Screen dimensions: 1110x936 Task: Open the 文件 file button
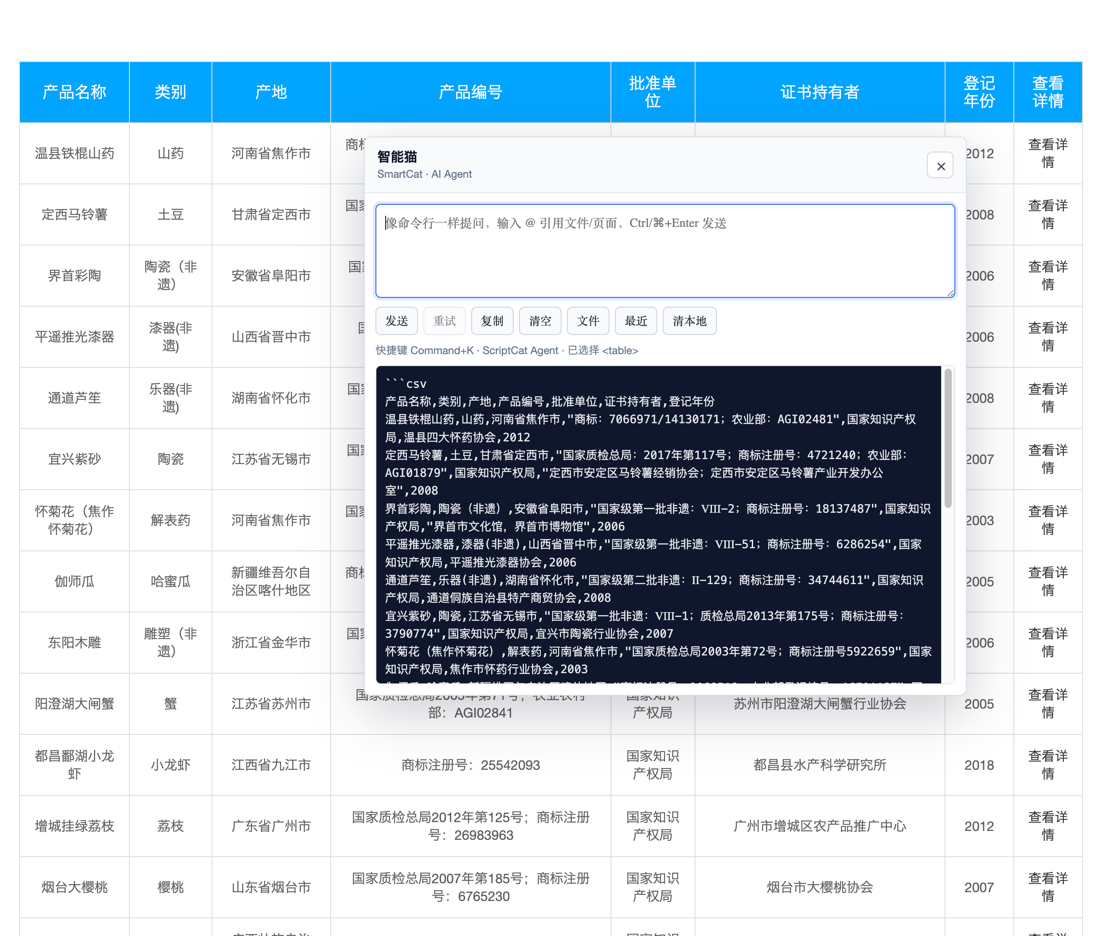tap(588, 321)
